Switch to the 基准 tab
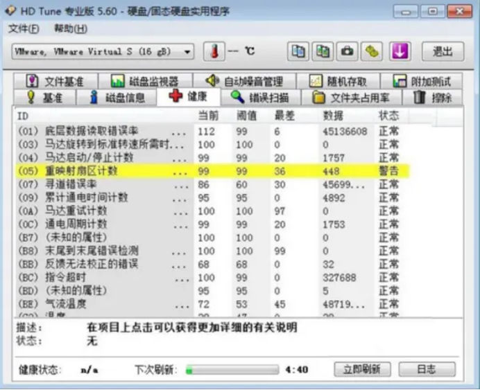The height and width of the screenshot is (390, 480). (x=44, y=98)
